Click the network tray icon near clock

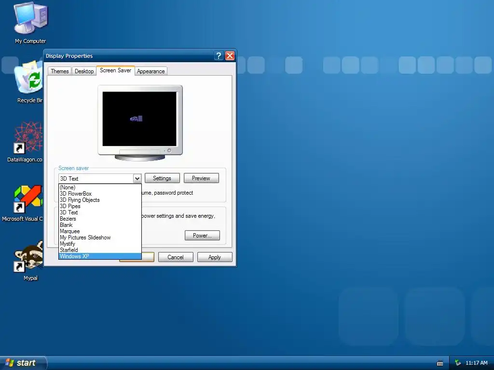[458, 363]
